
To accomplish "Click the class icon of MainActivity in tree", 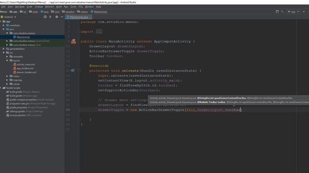I will click(14, 37).
